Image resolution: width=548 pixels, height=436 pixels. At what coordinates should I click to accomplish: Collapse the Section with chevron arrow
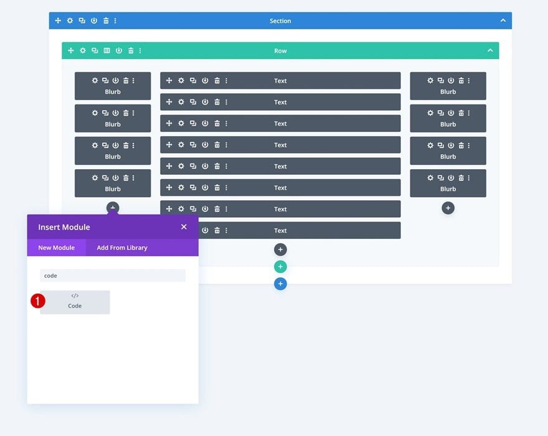[x=503, y=21]
